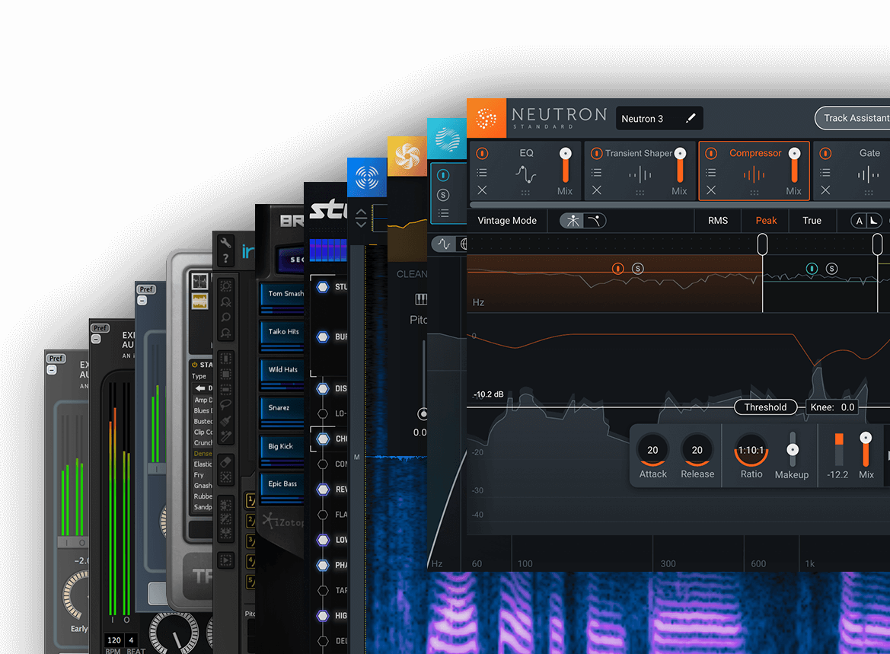Click the Peak detection mode
The image size is (890, 654).
click(766, 221)
